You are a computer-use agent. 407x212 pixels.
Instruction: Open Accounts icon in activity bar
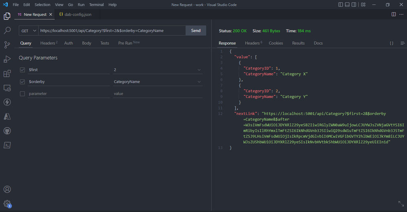pos(7,189)
